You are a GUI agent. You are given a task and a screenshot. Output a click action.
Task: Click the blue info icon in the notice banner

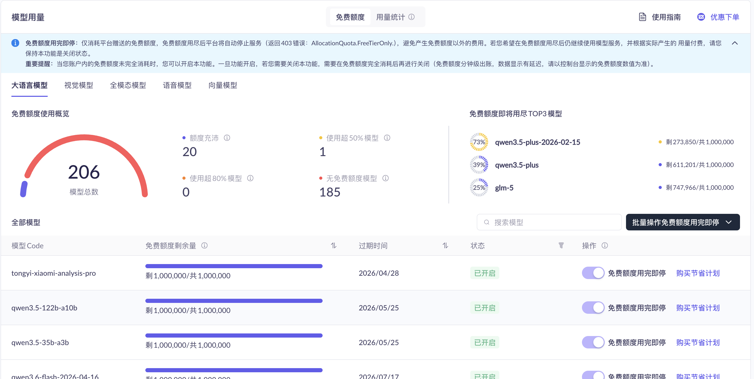(x=15, y=43)
